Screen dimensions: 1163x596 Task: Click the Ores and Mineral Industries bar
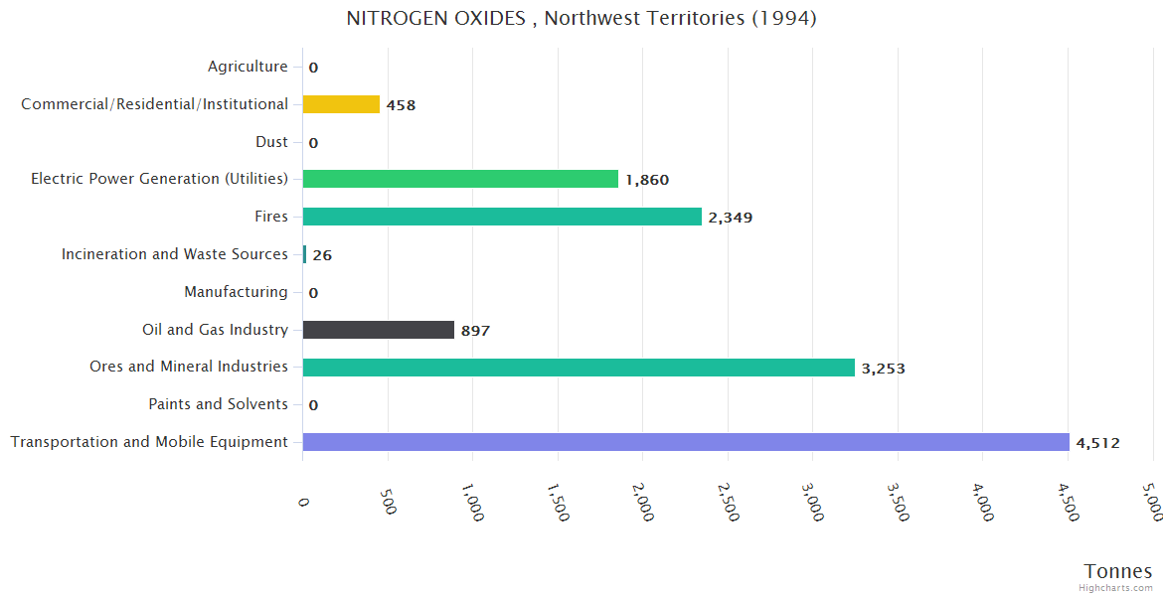click(579, 368)
